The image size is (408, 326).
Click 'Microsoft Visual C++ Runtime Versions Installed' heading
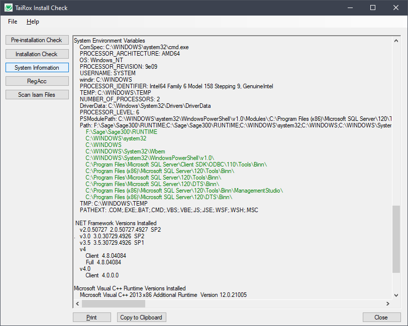point(130,288)
